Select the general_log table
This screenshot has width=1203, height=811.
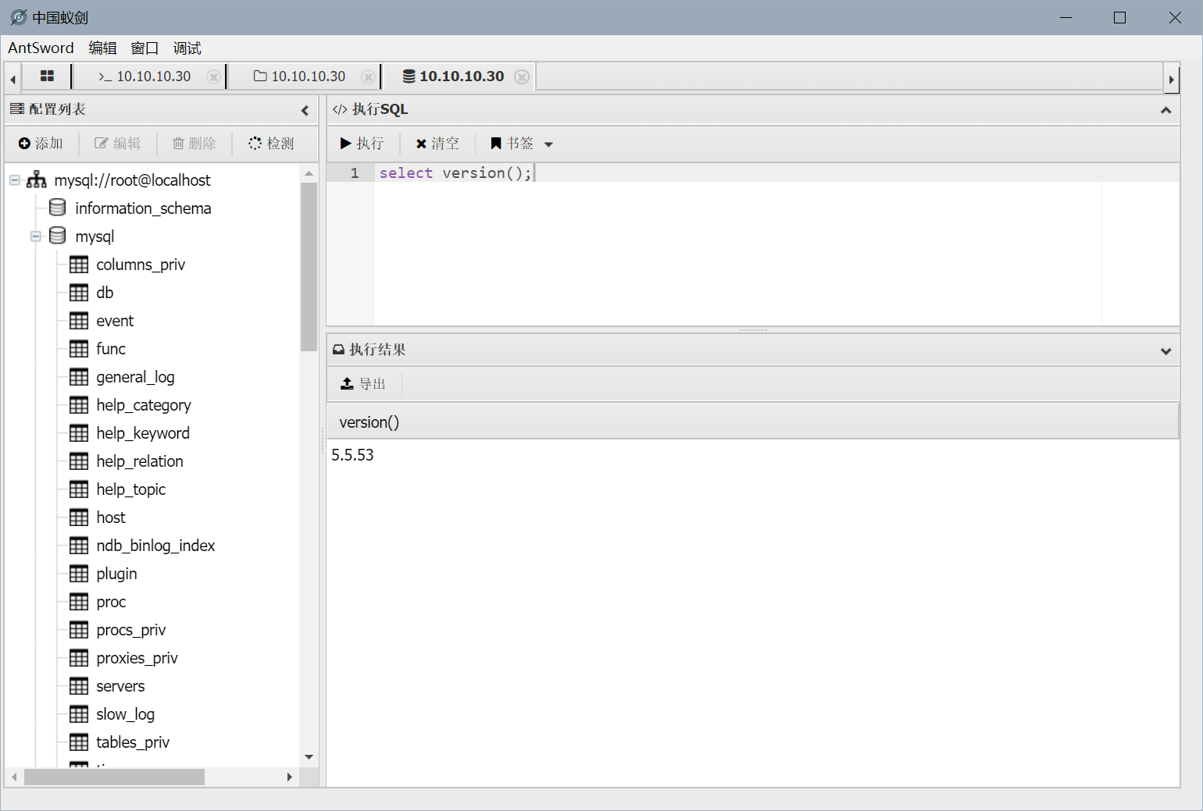[135, 377]
